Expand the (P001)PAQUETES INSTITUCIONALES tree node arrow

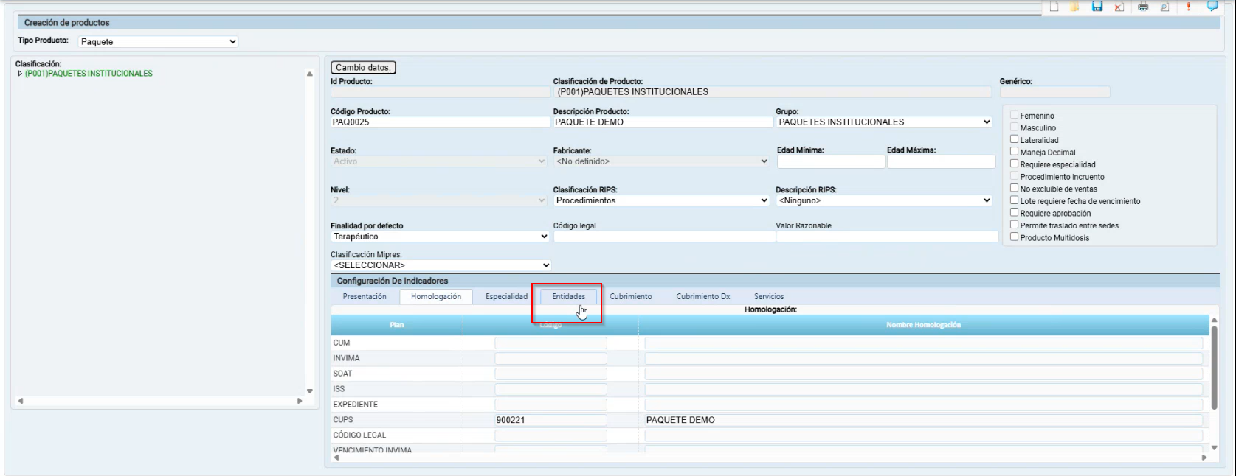[20, 74]
